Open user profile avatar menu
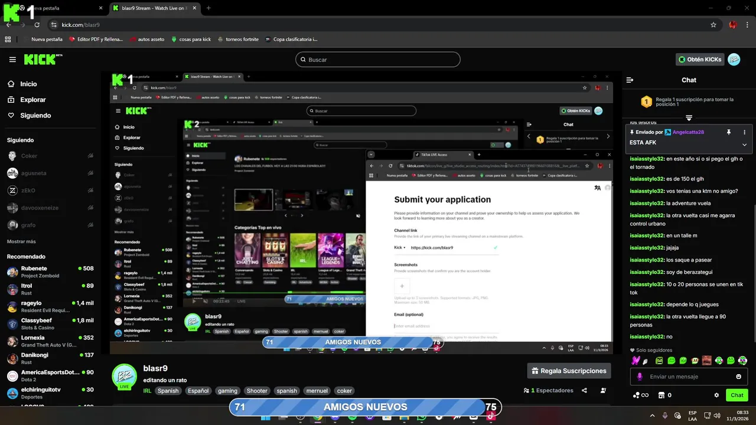Screen dimensions: 756x425 [x=734, y=60]
